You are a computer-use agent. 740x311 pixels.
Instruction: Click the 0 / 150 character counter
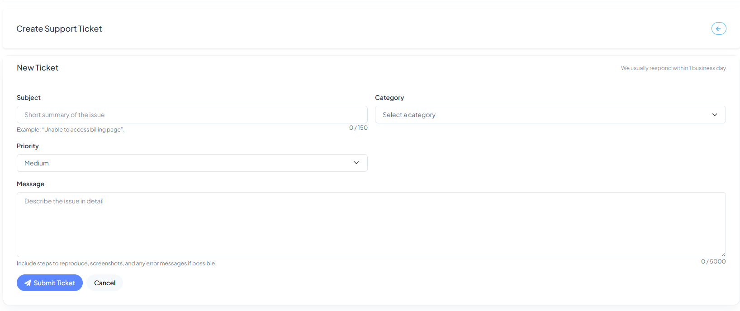coord(359,127)
